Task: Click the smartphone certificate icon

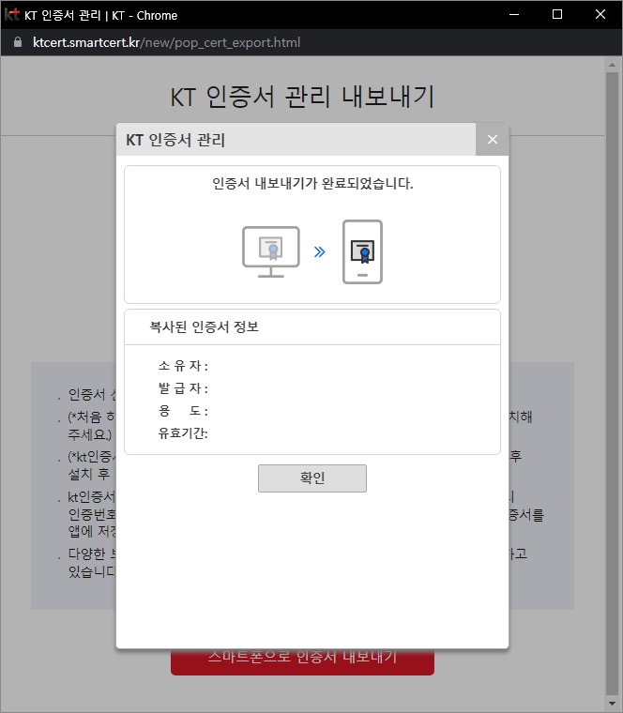Action: [362, 252]
